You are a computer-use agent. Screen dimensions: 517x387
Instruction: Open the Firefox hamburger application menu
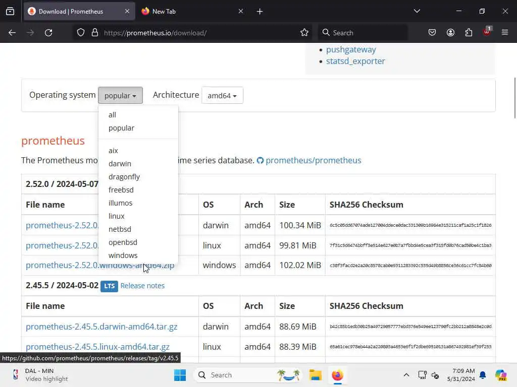[x=505, y=33]
